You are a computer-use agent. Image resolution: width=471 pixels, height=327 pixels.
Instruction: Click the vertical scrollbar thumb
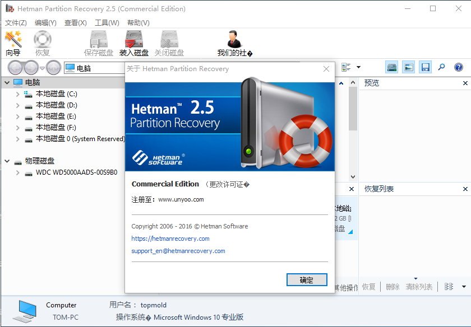tap(353, 109)
